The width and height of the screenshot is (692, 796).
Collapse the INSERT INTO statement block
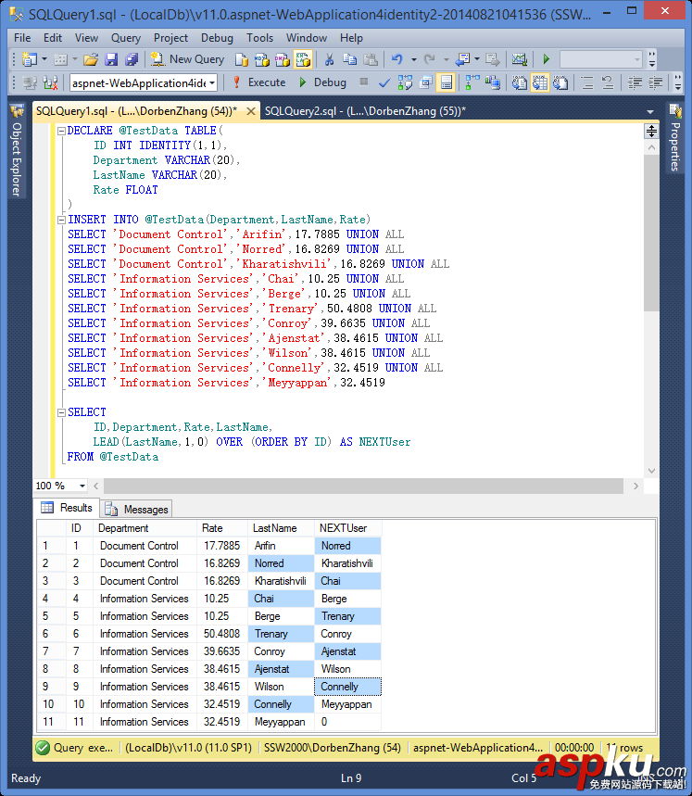point(61,220)
